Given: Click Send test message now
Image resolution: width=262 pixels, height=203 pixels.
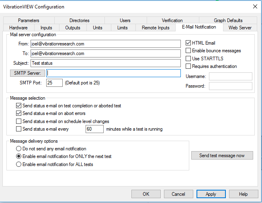Looking at the screenshot, I should pyautogui.click(x=222, y=156).
